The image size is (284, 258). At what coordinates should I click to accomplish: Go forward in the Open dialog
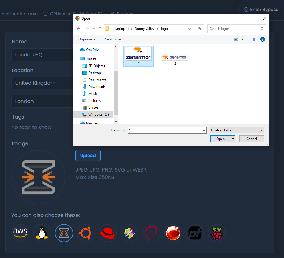pos(87,29)
